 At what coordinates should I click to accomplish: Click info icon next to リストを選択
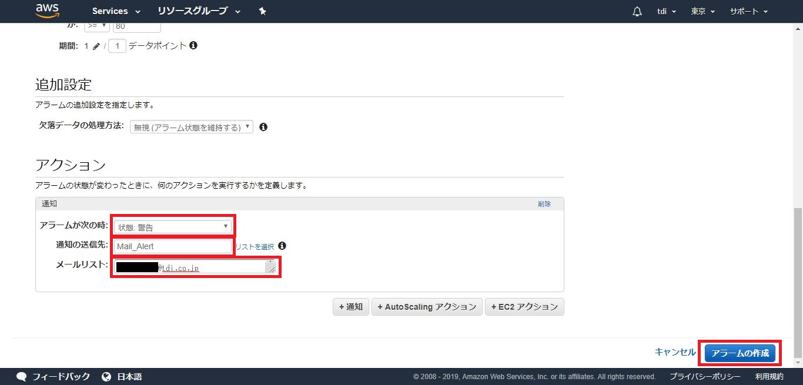click(282, 246)
